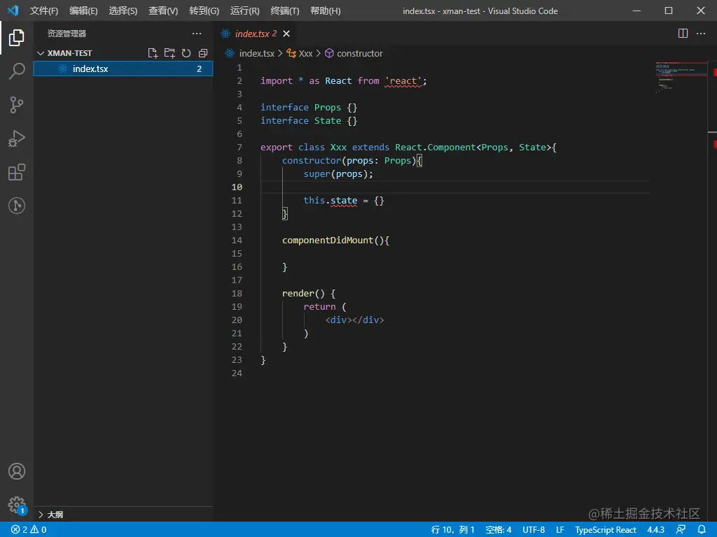Viewport: 717px width, 537px height.
Task: Open the 终端(T) menu
Action: (x=284, y=11)
